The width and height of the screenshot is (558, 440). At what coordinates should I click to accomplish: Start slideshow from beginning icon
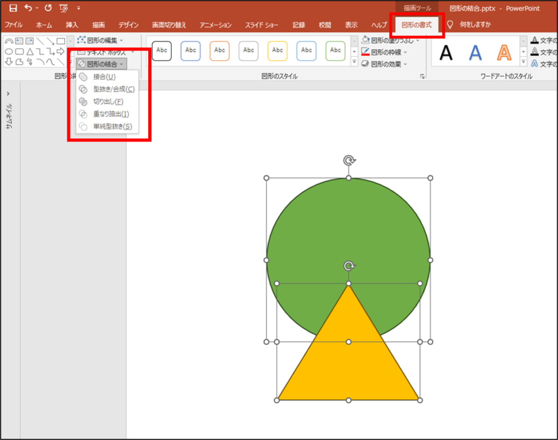64,8
